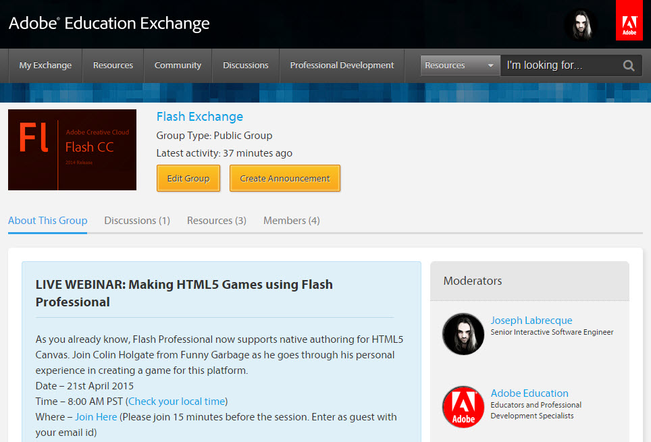
Task: Open the Discussions navigation menu
Action: [246, 65]
